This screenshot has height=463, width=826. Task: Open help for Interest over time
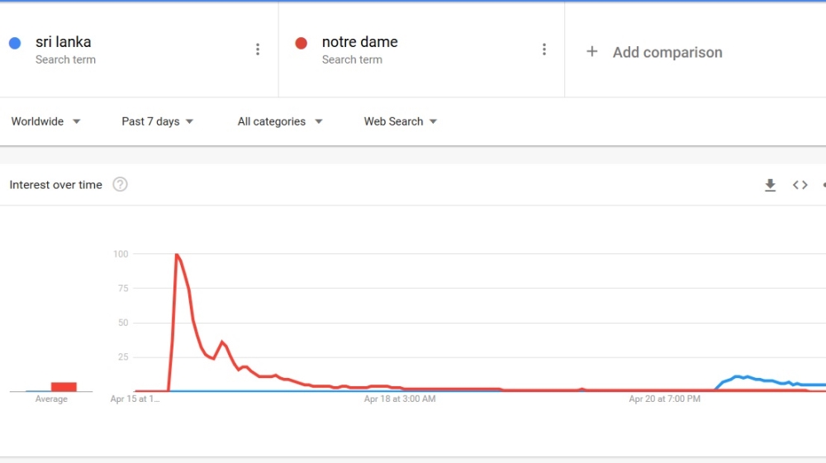click(x=120, y=185)
